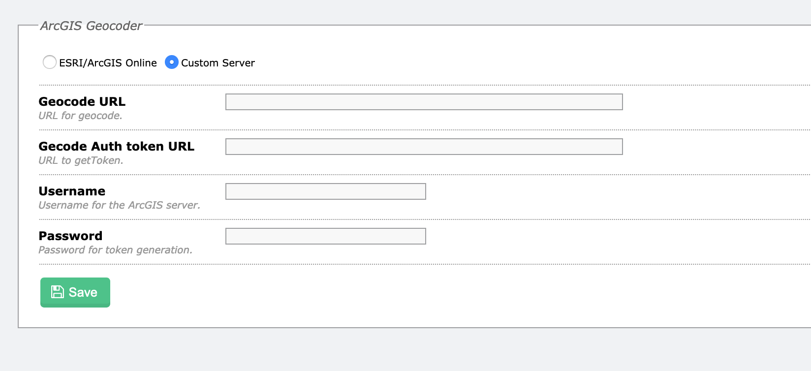Click inside the Username text box
811x371 pixels.
pos(326,191)
